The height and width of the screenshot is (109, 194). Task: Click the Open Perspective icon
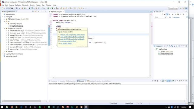point(181,8)
